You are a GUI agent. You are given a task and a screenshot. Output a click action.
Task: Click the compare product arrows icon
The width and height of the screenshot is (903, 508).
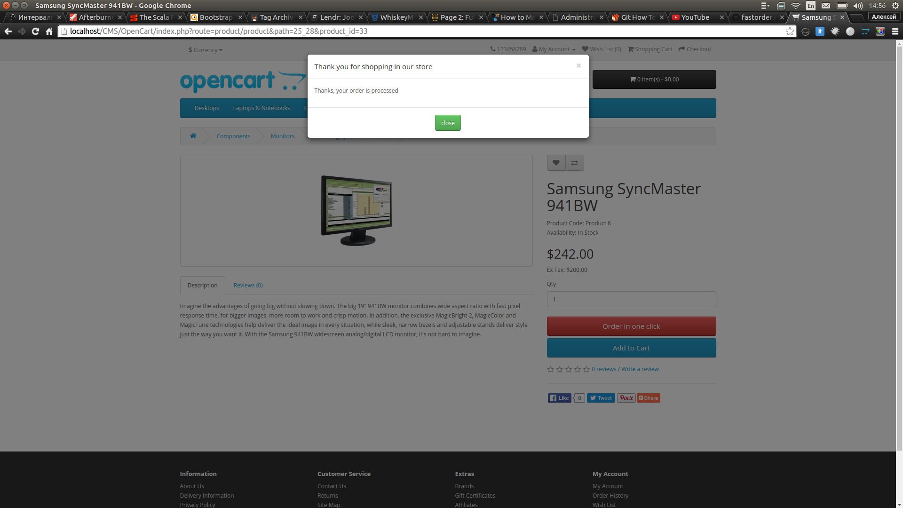point(574,163)
